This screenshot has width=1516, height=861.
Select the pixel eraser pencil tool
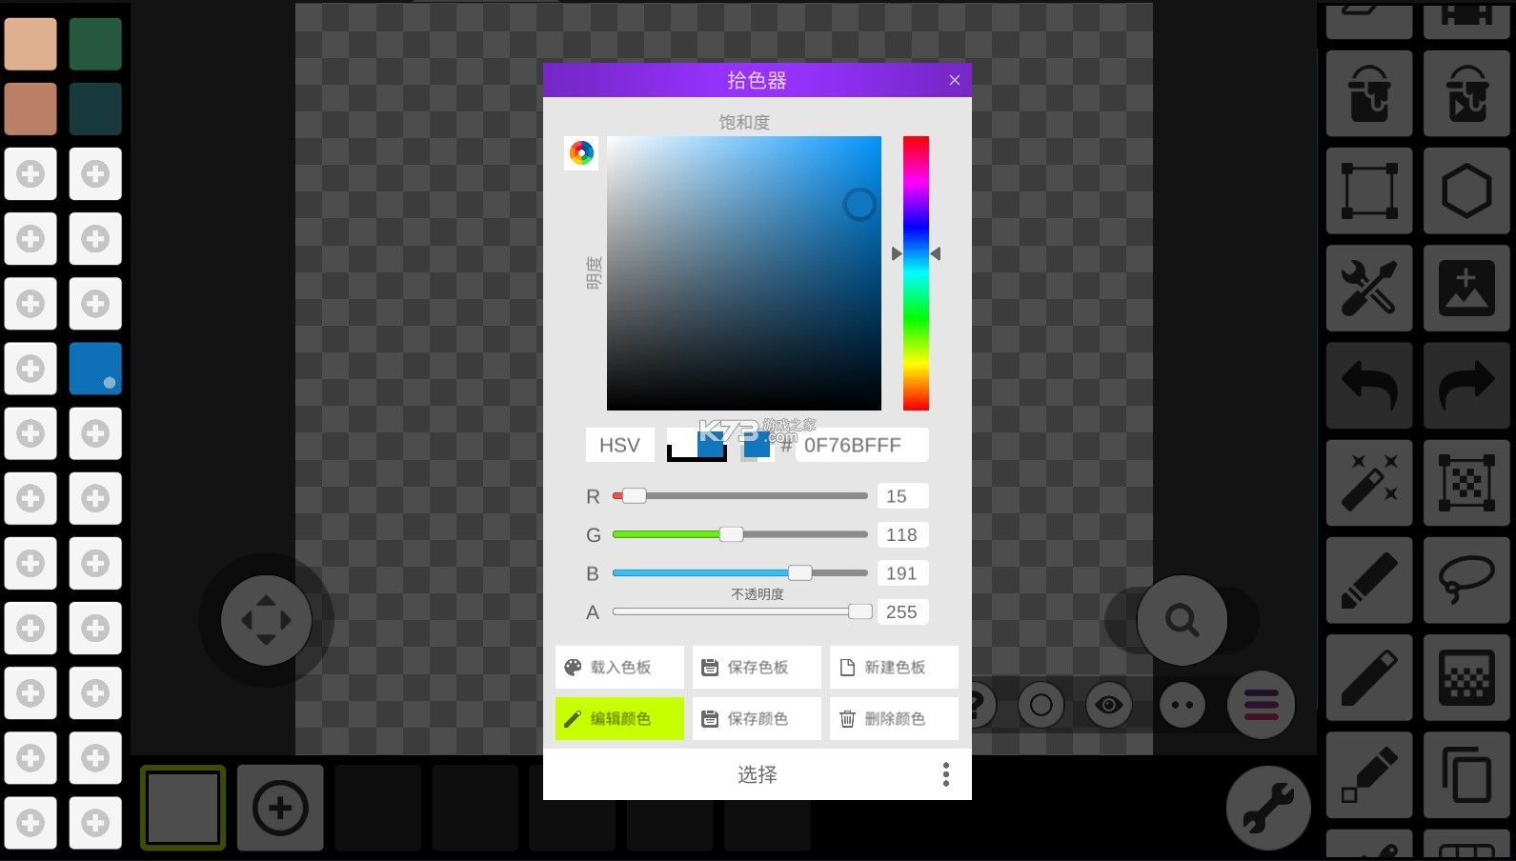[x=1369, y=774]
